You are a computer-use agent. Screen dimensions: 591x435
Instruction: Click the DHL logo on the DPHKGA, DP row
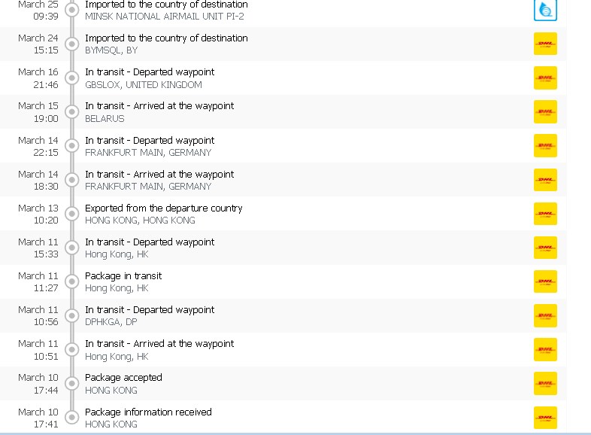click(545, 315)
